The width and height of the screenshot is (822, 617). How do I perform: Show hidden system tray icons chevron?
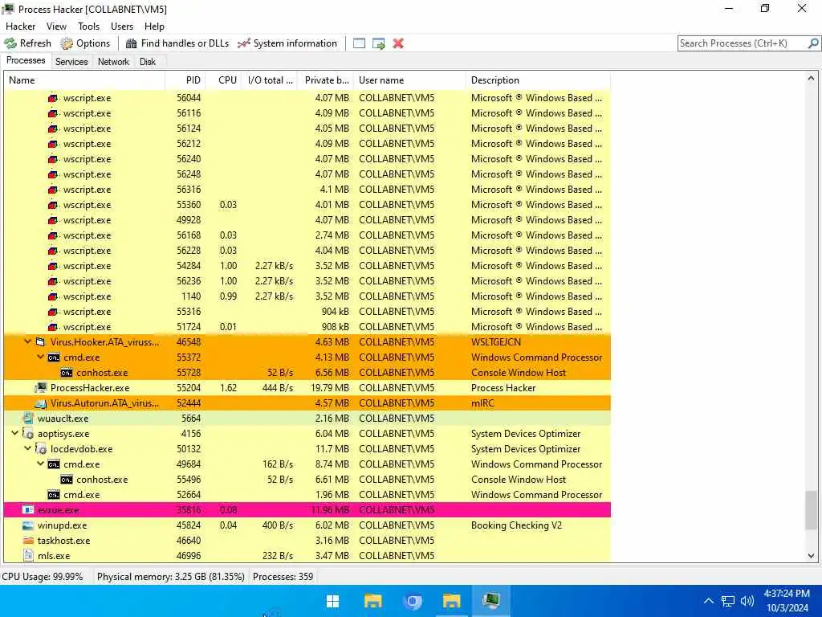coord(708,601)
